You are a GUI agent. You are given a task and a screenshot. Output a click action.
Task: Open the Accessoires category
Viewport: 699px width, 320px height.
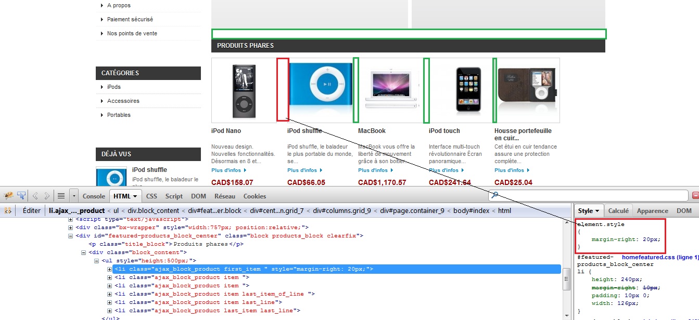pos(123,101)
